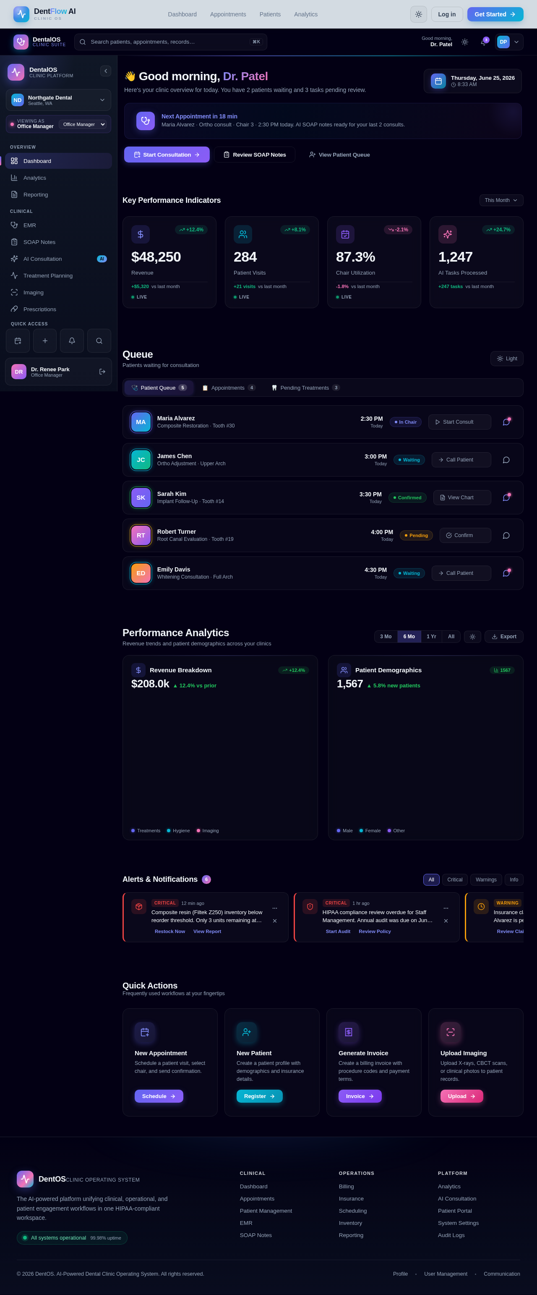
Task: Open chat icon for Sarah Kim
Action: tap(506, 498)
